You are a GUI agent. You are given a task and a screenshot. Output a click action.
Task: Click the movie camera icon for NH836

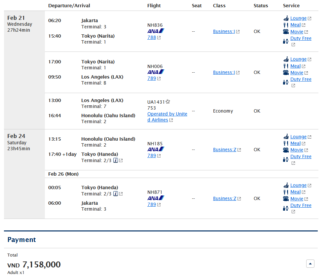click(286, 32)
